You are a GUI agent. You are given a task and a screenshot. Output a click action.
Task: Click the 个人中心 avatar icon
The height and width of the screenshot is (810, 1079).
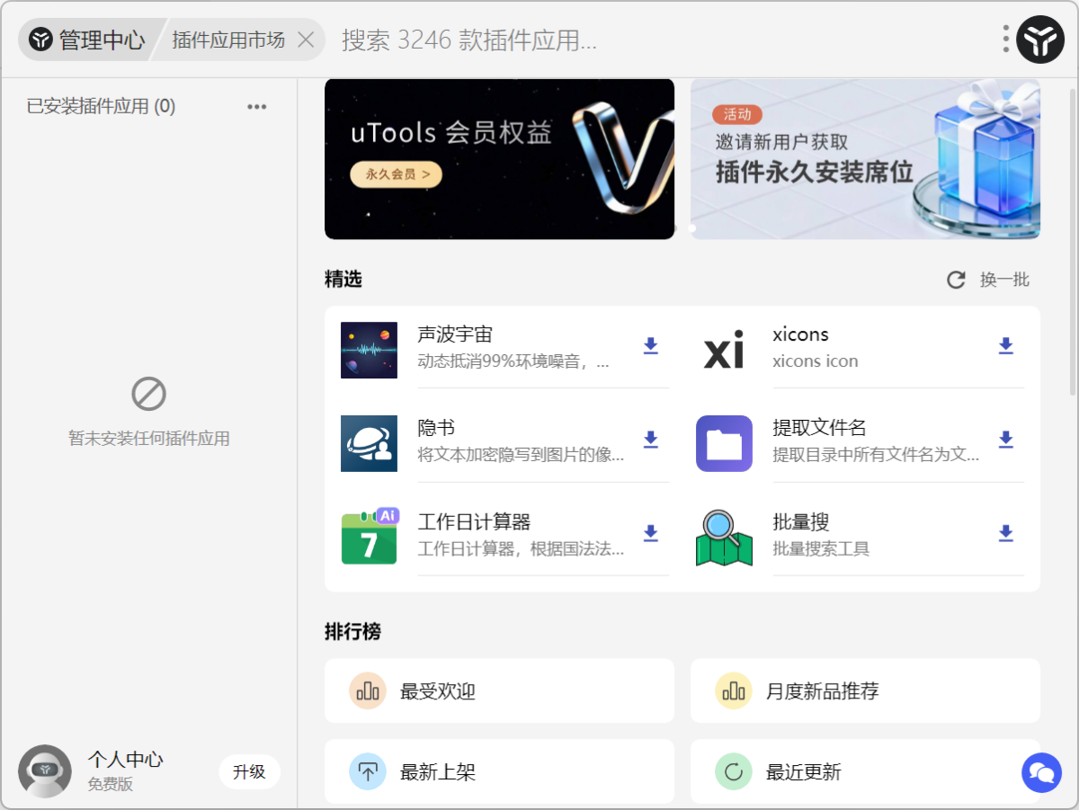pyautogui.click(x=46, y=771)
